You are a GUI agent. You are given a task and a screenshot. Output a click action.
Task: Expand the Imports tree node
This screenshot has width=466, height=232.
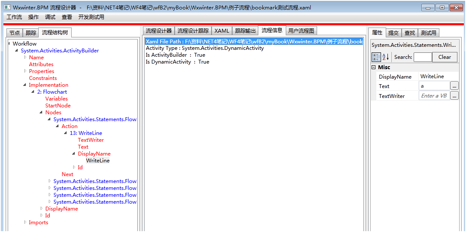[25, 223]
